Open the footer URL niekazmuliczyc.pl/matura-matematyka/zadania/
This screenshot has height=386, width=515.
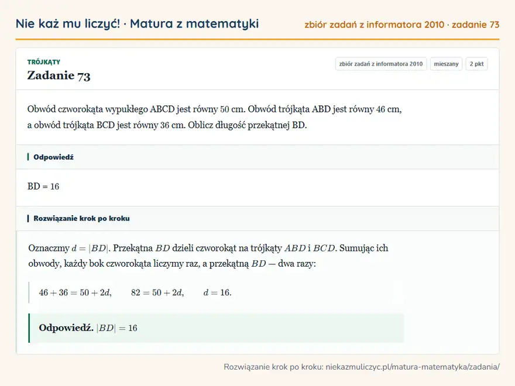413,367
